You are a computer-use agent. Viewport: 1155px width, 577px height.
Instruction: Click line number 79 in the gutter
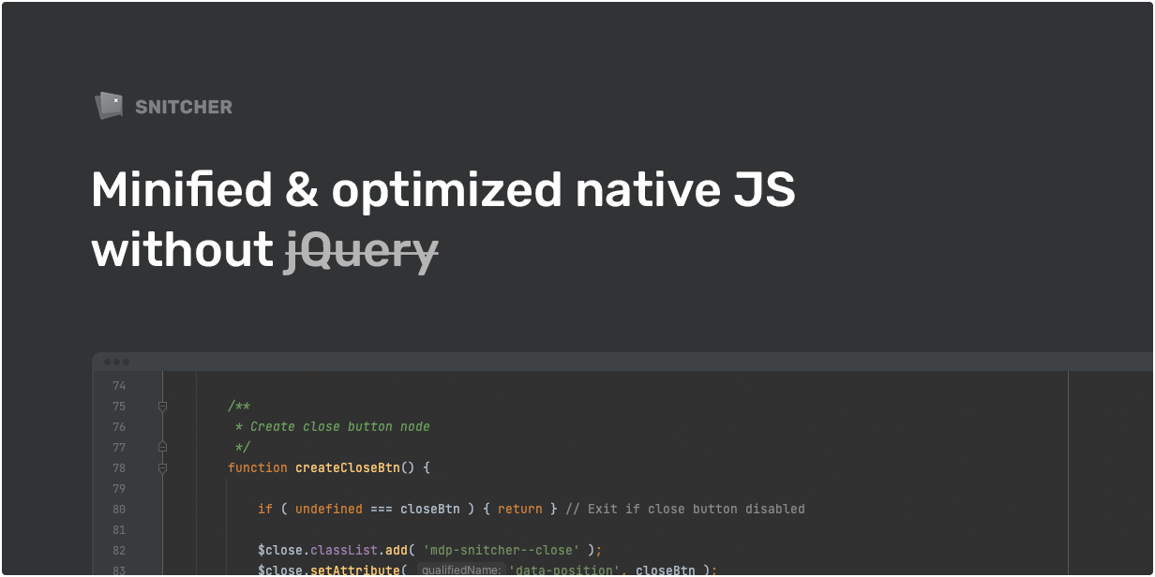point(118,489)
